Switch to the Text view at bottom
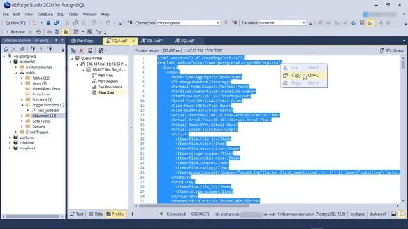The width and height of the screenshot is (408, 229). click(77, 214)
